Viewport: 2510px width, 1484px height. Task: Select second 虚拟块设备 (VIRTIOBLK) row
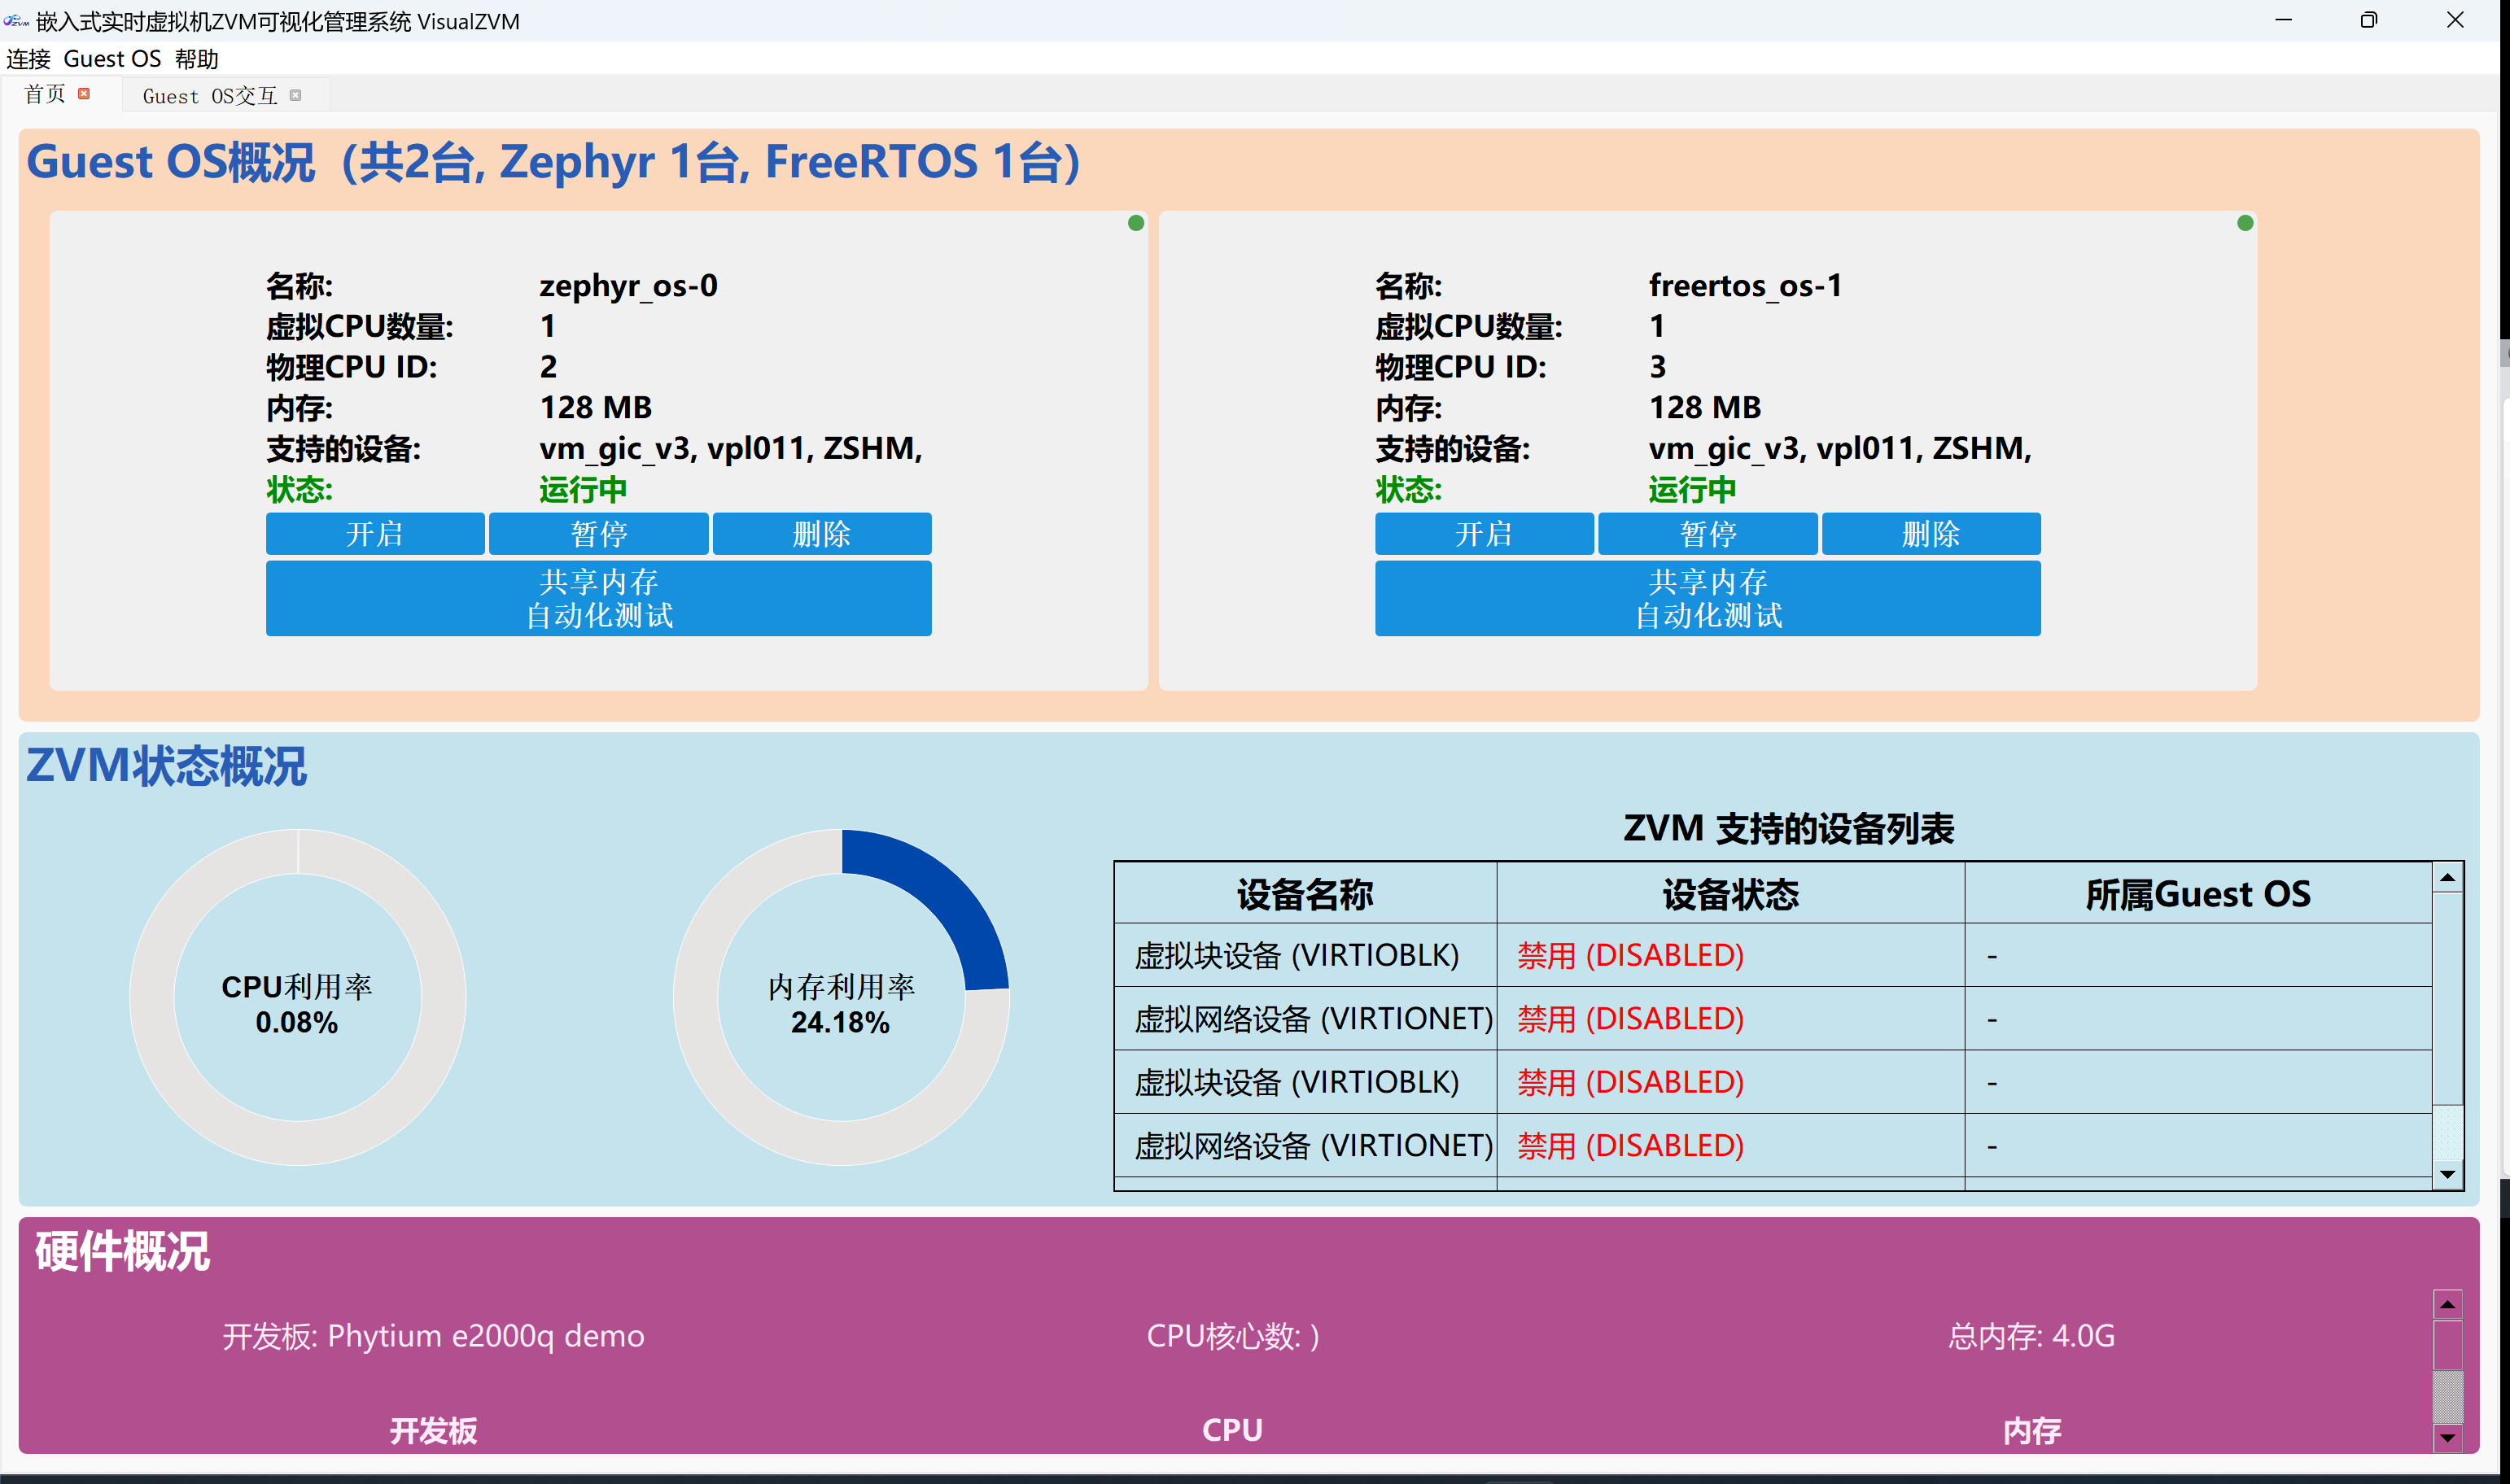[x=1773, y=1082]
